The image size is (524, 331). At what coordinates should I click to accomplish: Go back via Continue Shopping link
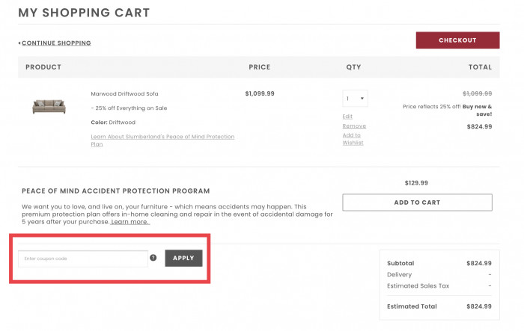point(55,43)
